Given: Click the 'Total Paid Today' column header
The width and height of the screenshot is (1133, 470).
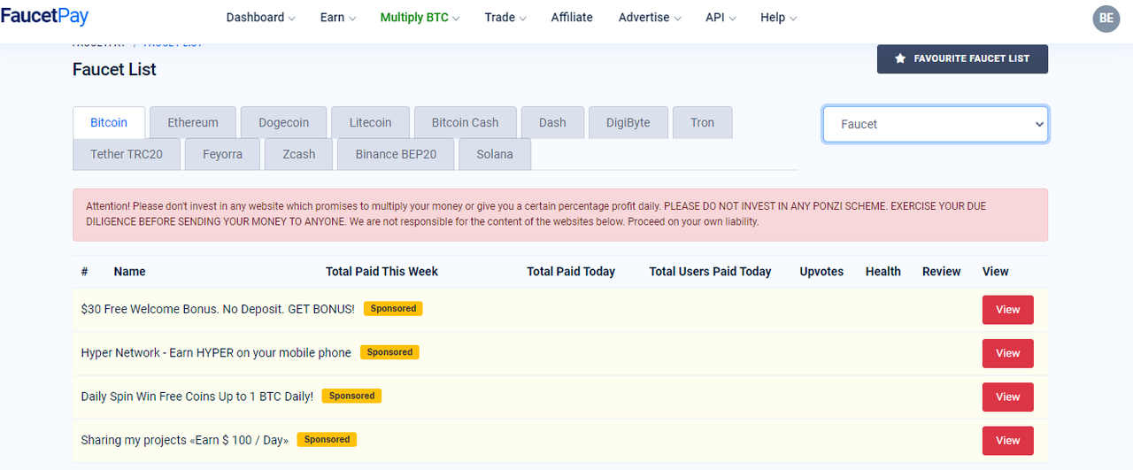Looking at the screenshot, I should 571,272.
